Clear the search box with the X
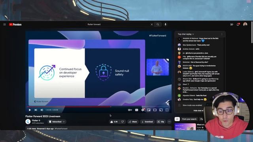 coord(152,24)
